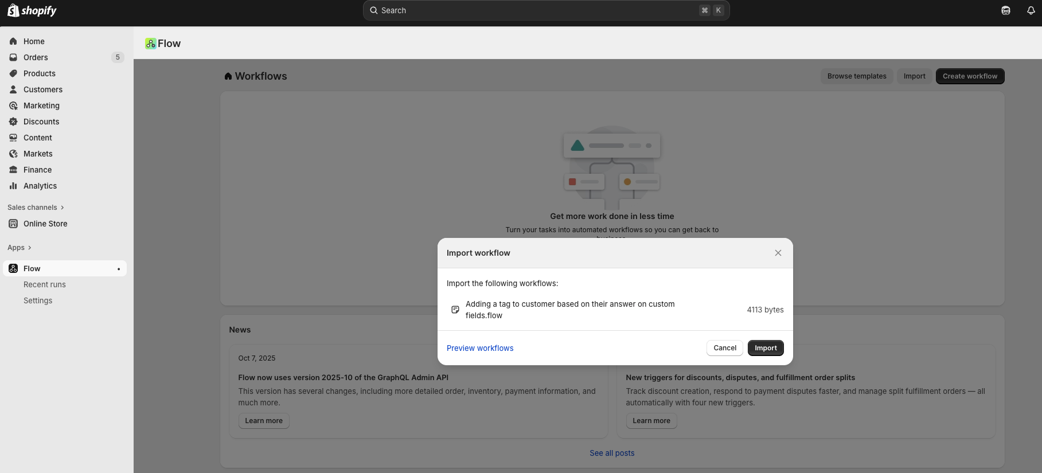Cancel the import workflow dialog
Screen dimensions: 1042x473
pos(724,348)
